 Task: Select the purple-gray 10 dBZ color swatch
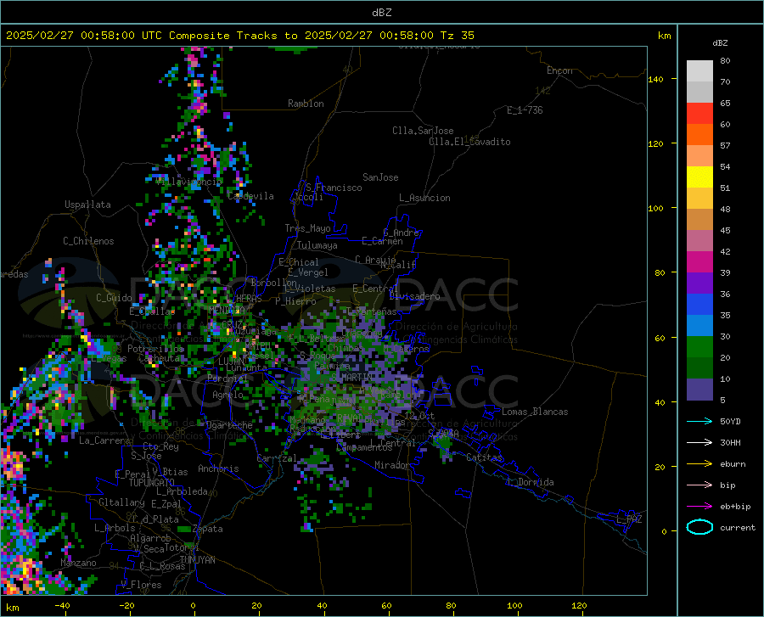(x=699, y=389)
